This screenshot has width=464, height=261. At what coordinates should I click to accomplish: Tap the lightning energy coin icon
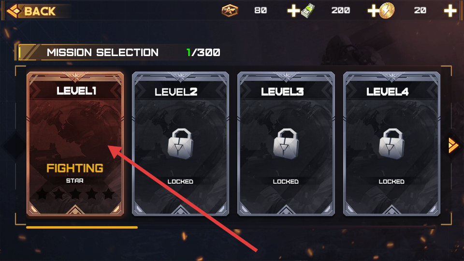(x=387, y=11)
